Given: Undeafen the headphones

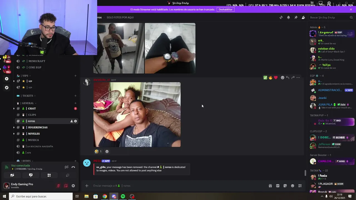Looking at the screenshot, I should 66,186.
